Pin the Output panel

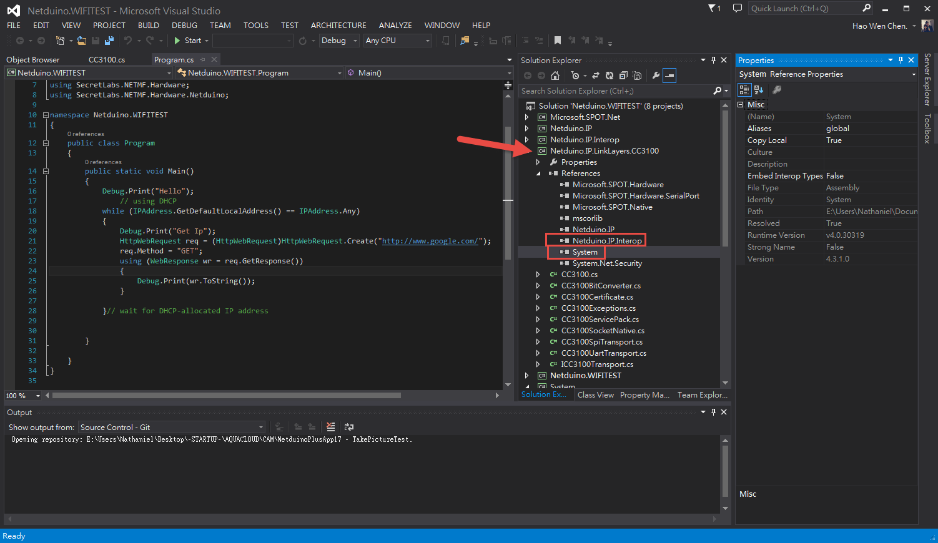[x=713, y=412]
